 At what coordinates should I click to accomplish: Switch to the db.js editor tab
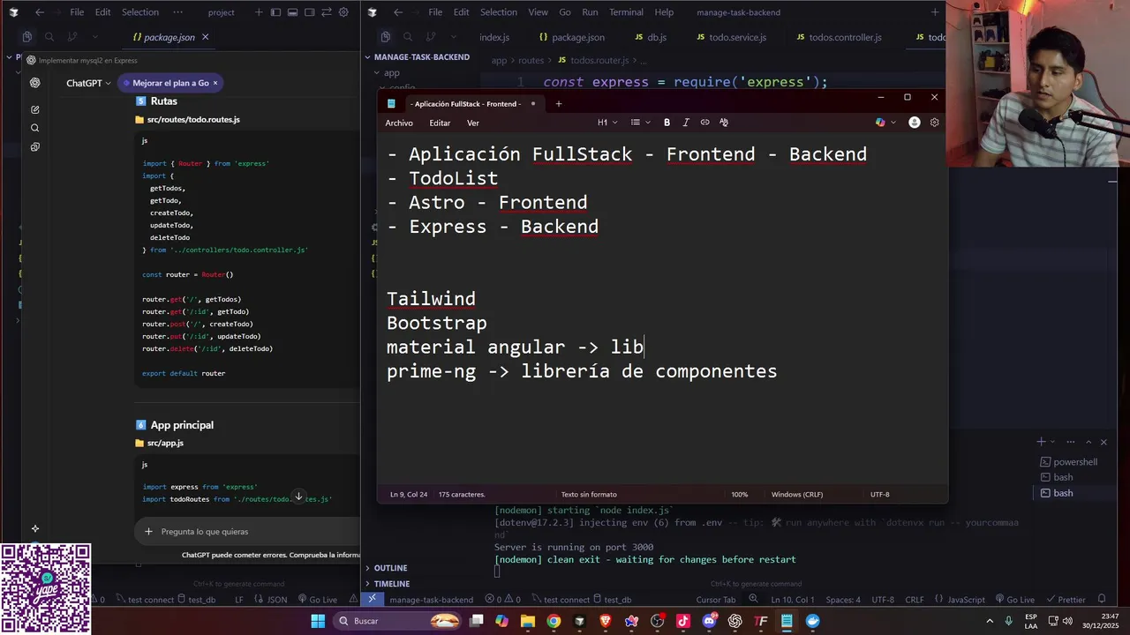tap(651, 37)
